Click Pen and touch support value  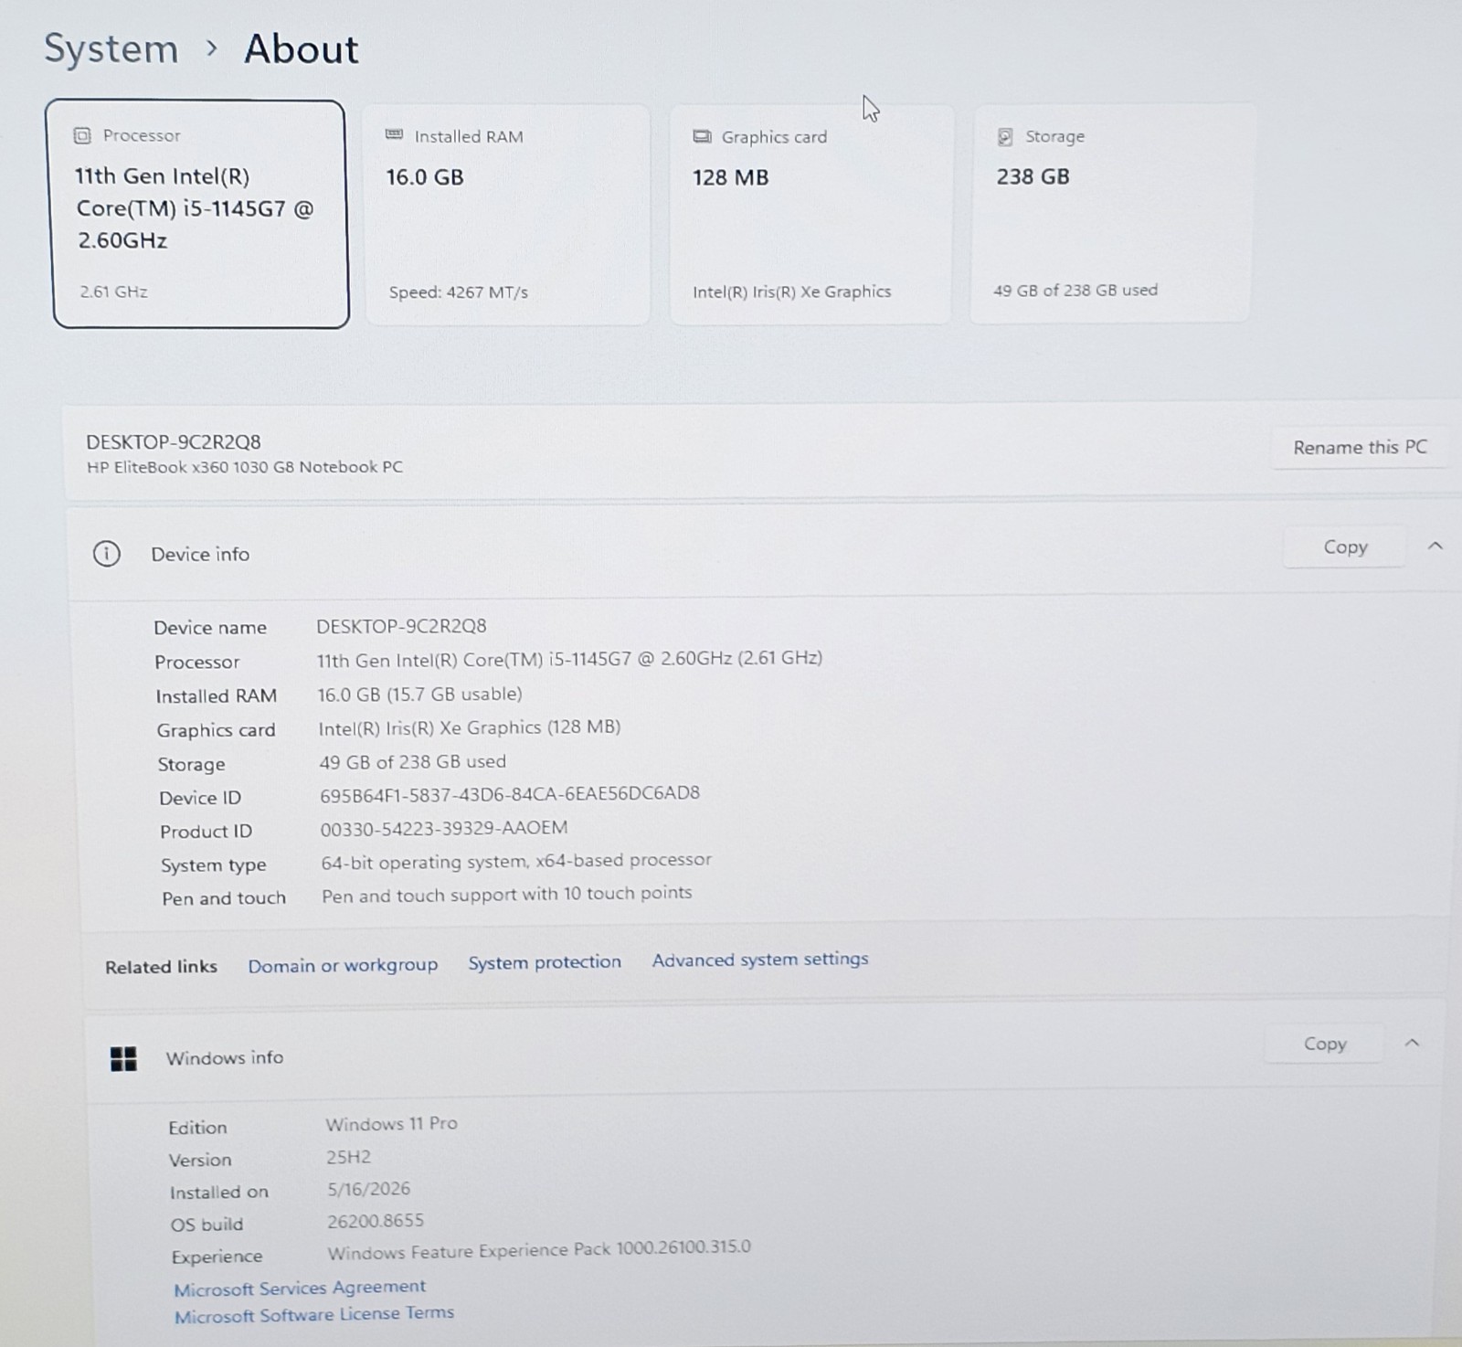(507, 895)
